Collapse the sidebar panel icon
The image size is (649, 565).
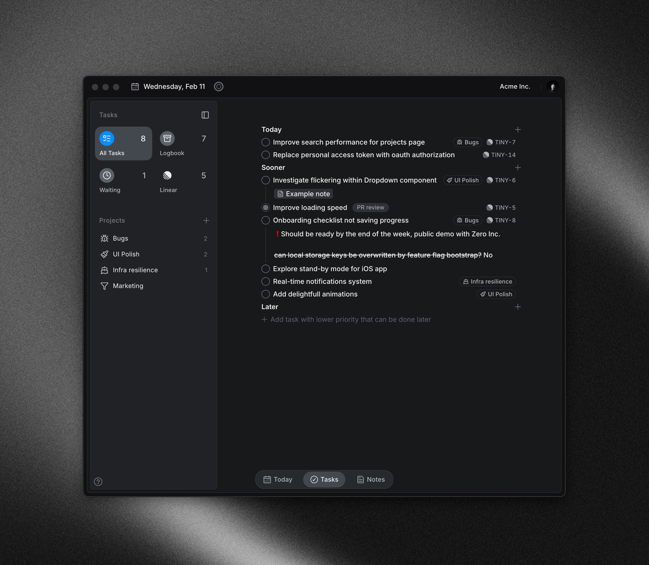coord(205,115)
